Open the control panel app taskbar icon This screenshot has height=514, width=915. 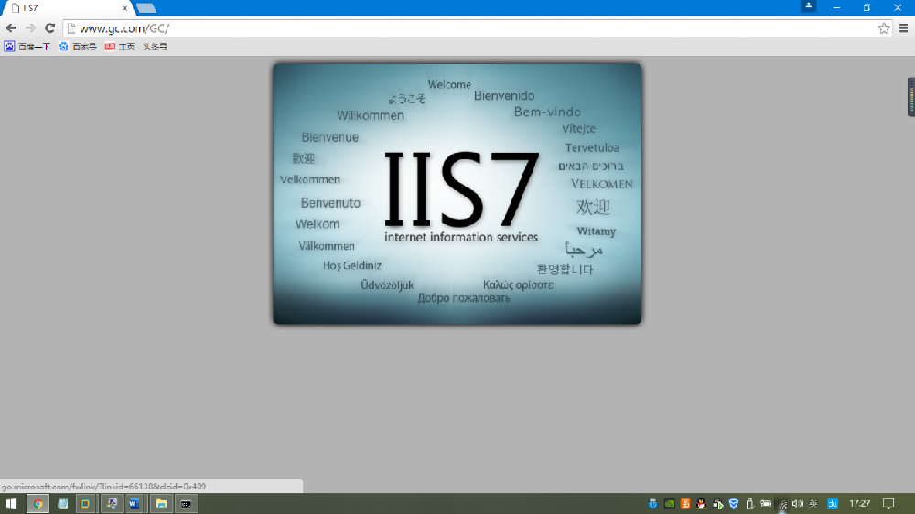(x=111, y=504)
